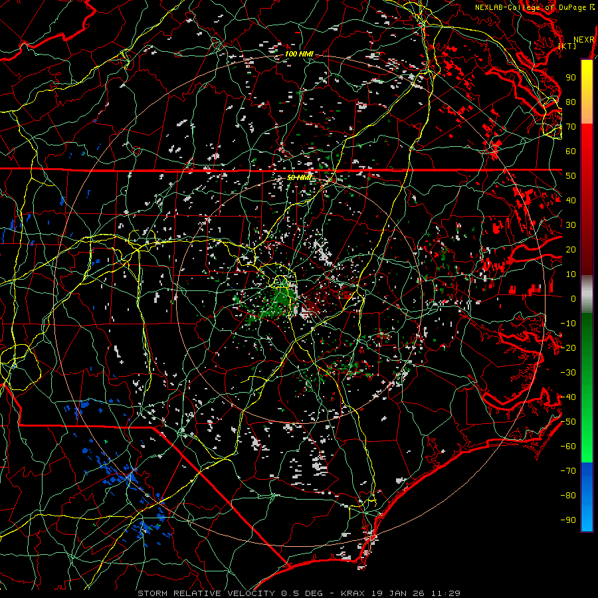Screen dimensions: 598x598
Task: Click the '40' value on the velocity scale
Action: pyautogui.click(x=571, y=201)
